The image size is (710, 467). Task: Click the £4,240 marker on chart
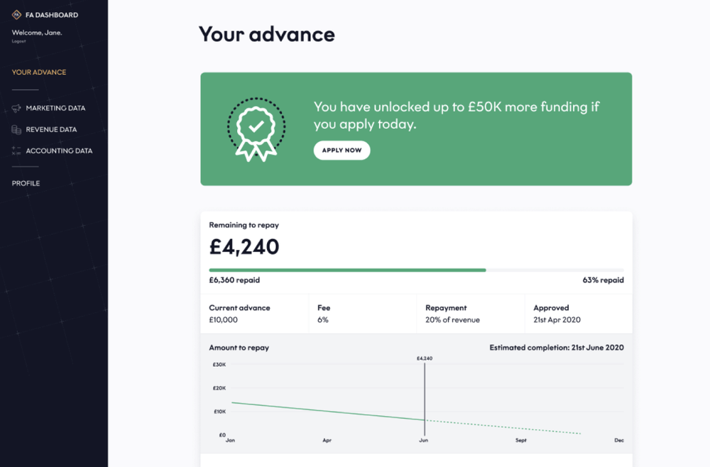point(425,358)
